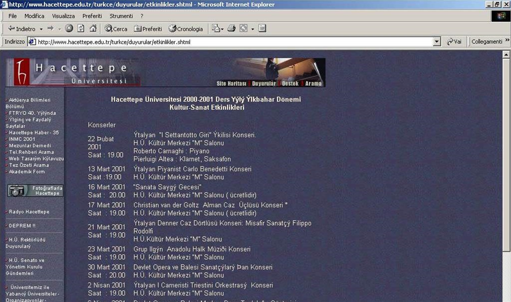Click "13 Mart 2001" date text
Image resolution: width=511 pixels, height=302 pixels.
click(107, 169)
